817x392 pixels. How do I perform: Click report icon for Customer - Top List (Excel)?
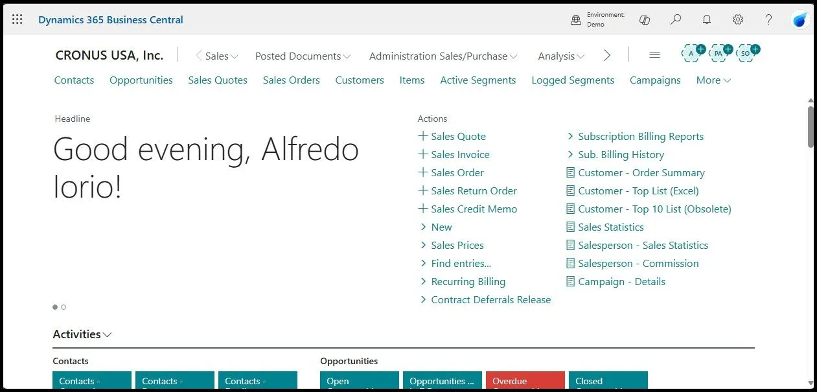coord(570,190)
